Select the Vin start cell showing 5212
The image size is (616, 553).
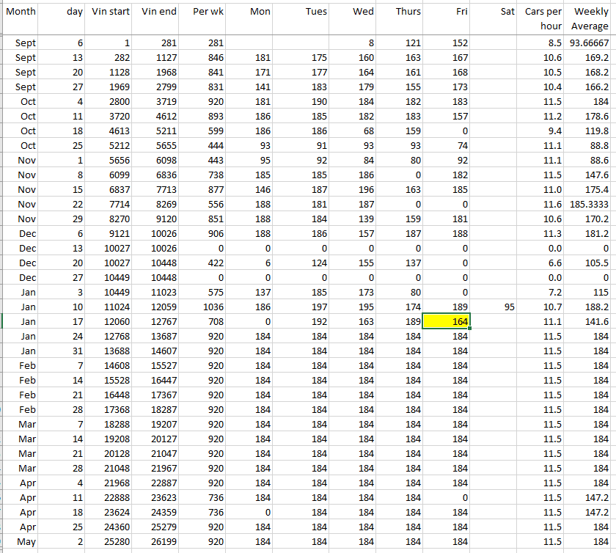click(110, 145)
